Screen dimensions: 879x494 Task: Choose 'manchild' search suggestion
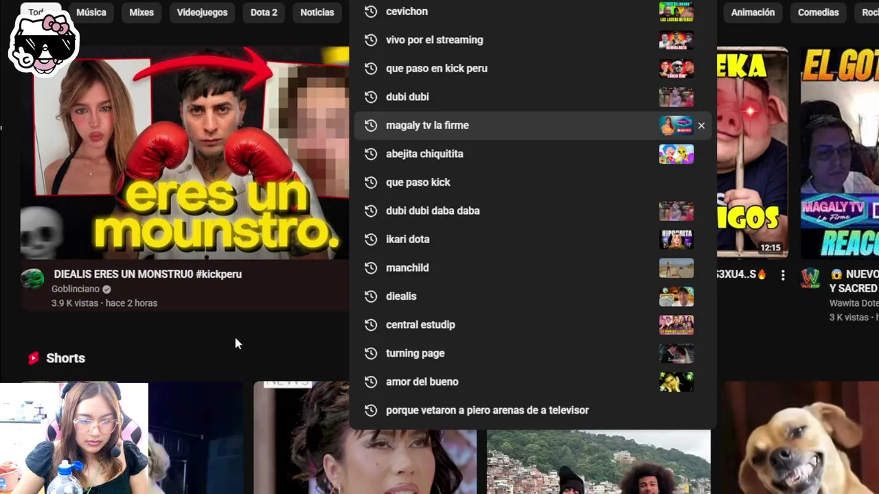(x=532, y=268)
